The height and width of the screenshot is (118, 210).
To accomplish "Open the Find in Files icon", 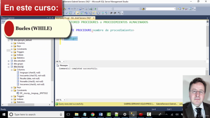I will coord(143,9).
